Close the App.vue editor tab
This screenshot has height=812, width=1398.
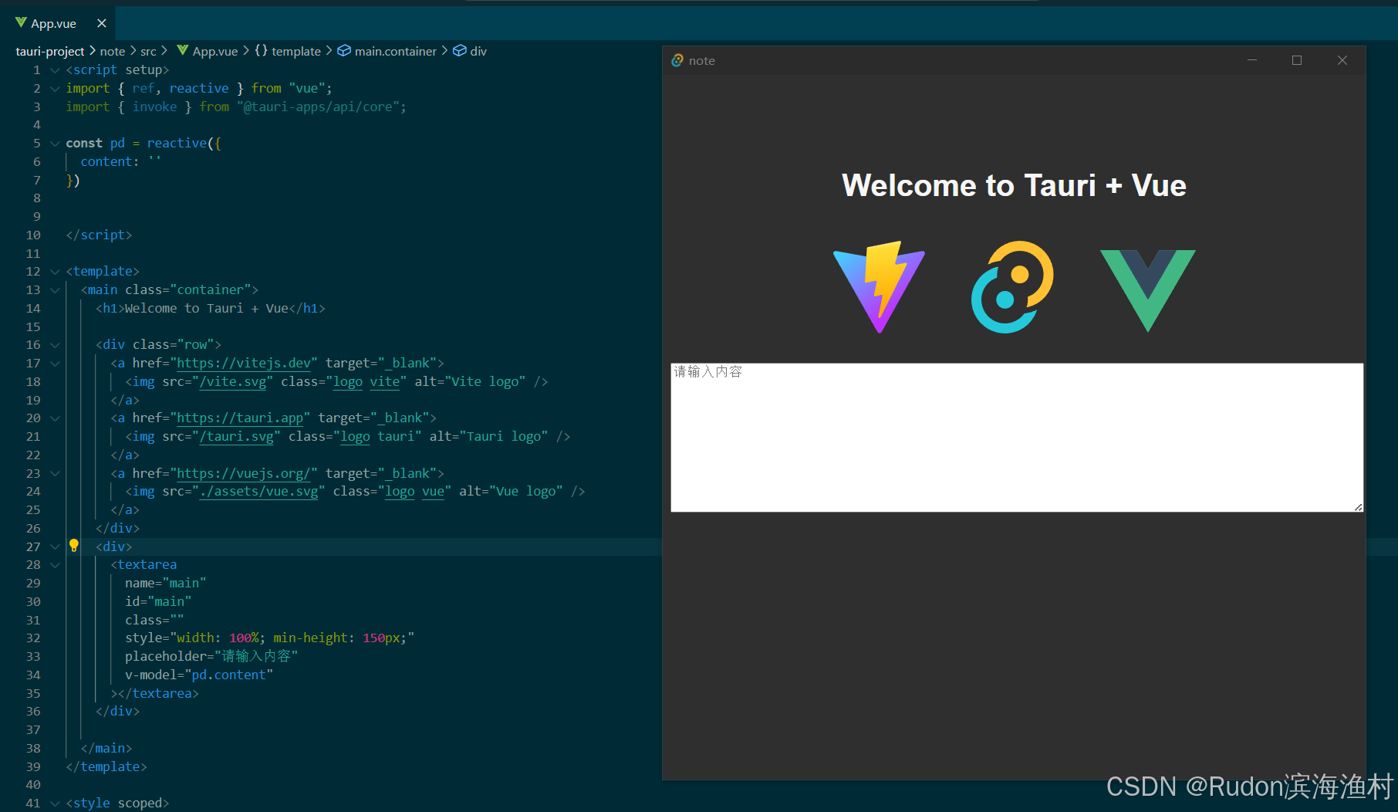(x=102, y=23)
